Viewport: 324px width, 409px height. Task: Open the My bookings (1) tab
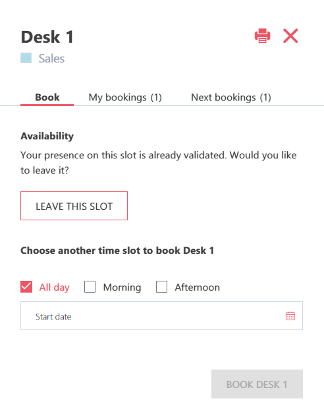pos(125,97)
